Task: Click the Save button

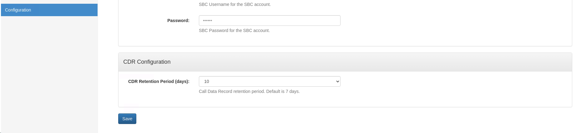Action: tap(127, 119)
